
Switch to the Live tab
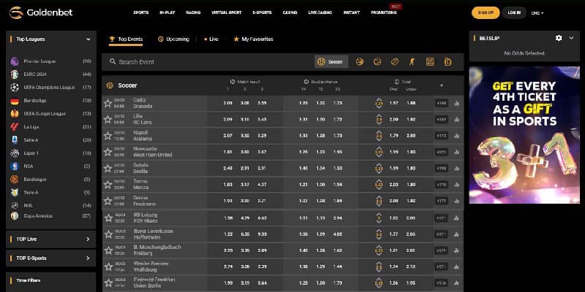[211, 39]
